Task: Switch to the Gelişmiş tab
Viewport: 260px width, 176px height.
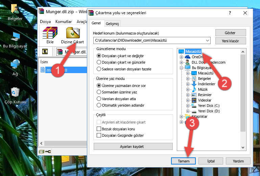Action: click(x=113, y=24)
